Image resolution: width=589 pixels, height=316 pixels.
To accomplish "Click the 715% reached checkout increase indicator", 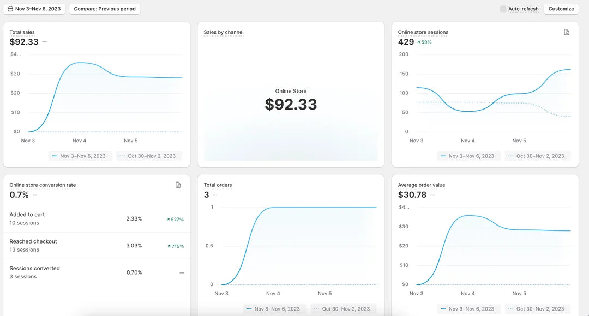I will [x=175, y=246].
